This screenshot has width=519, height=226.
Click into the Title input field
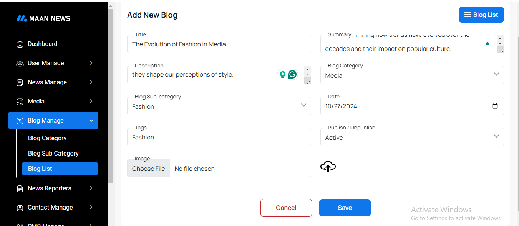[x=219, y=44]
